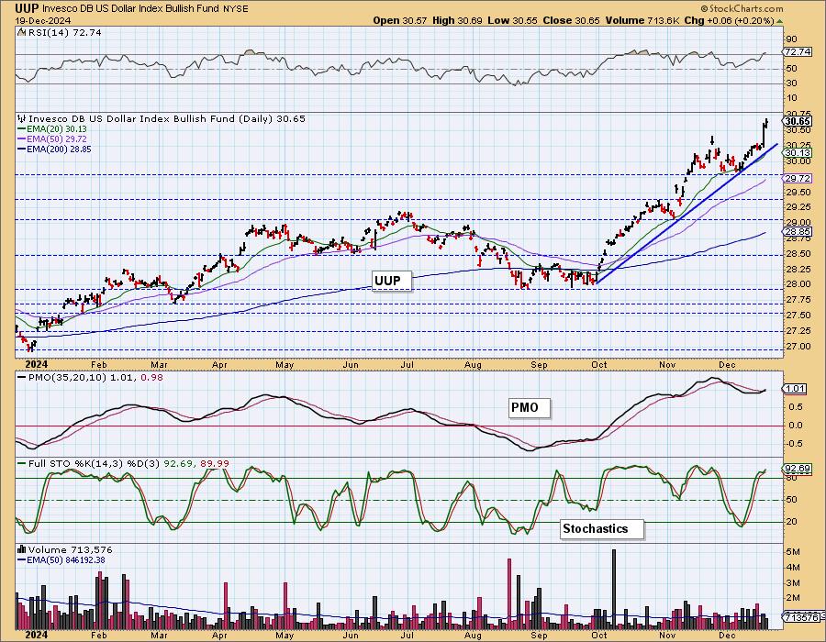Click the EMA(200) 28.85 legend text
Viewport: 826px width, 642px height.
tap(59, 149)
